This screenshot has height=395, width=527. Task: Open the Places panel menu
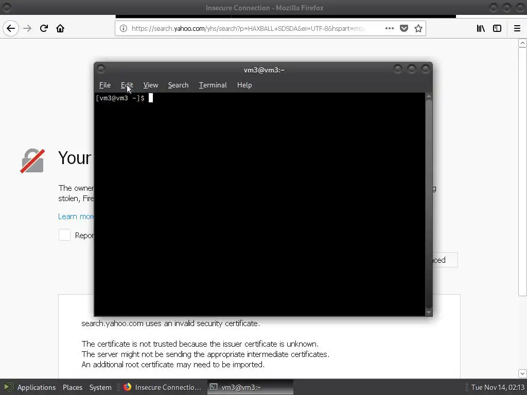click(x=73, y=387)
